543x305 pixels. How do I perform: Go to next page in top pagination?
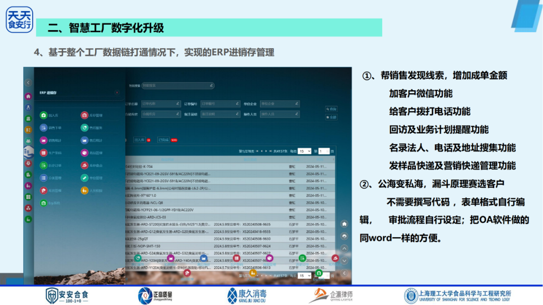coord(266,151)
